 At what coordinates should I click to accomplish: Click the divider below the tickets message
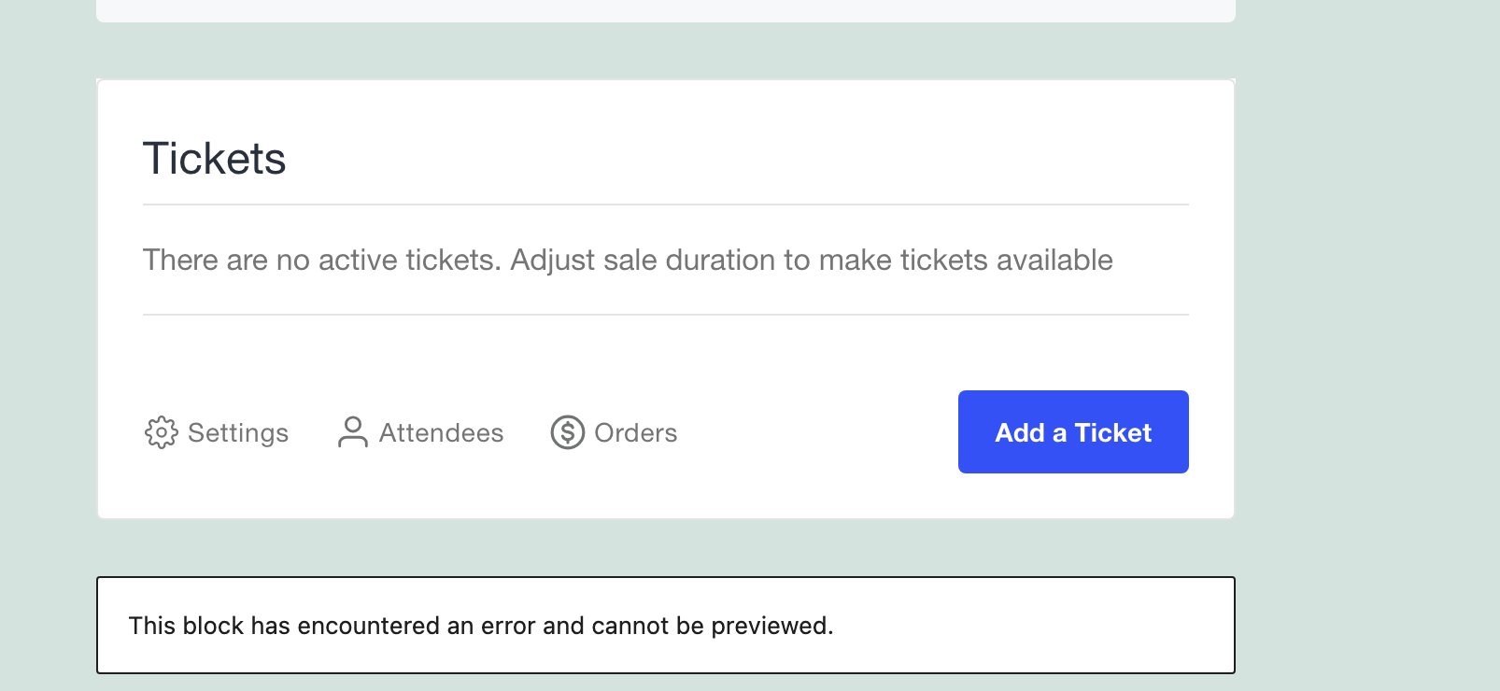pyautogui.click(x=666, y=315)
